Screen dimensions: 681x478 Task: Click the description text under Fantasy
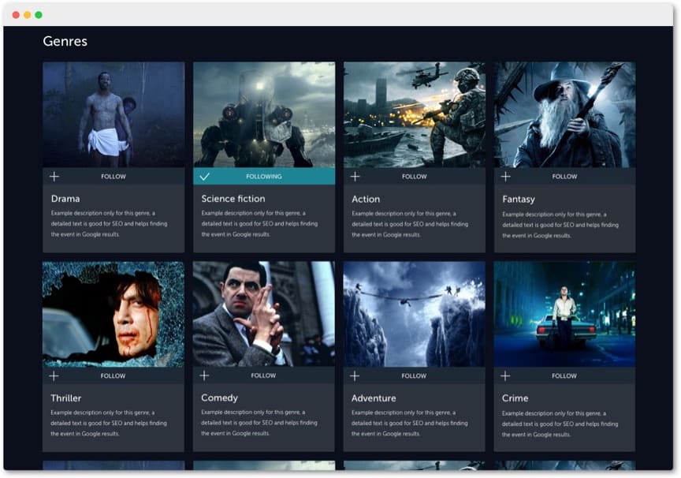pyautogui.click(x=560, y=225)
